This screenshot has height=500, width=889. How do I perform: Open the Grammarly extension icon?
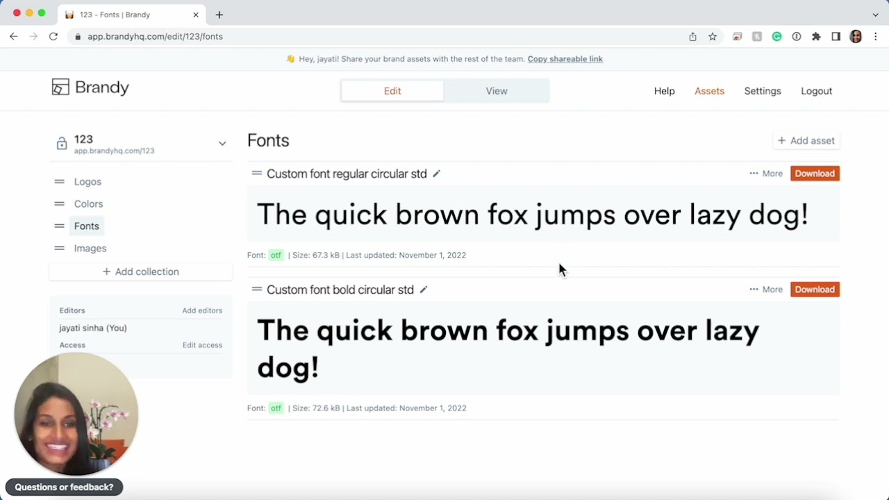pos(776,37)
